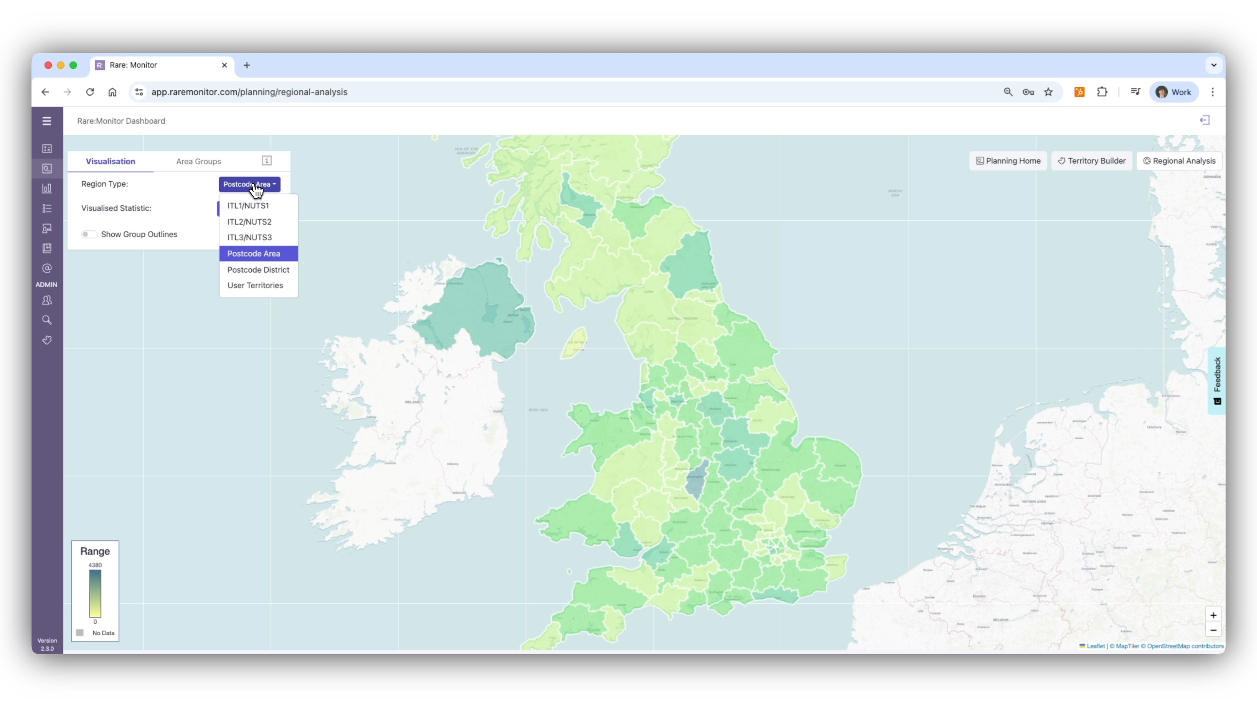The height and width of the screenshot is (707, 1257).
Task: Open a new browser tab
Action: (x=247, y=65)
